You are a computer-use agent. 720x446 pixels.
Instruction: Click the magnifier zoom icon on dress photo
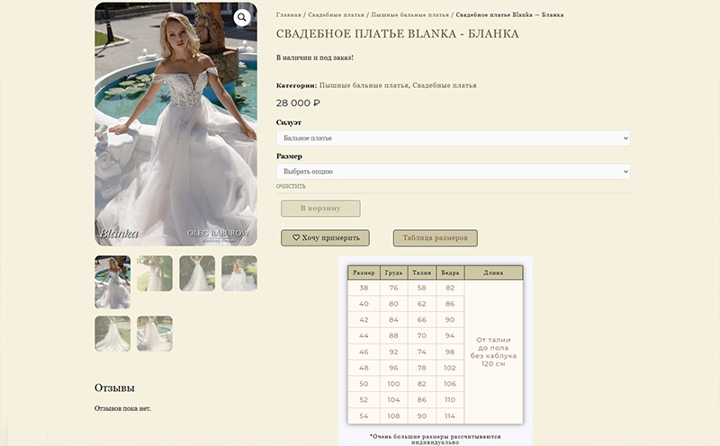click(242, 18)
